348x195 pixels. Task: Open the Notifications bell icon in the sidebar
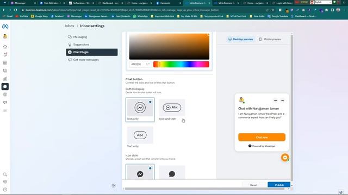pos(5,55)
